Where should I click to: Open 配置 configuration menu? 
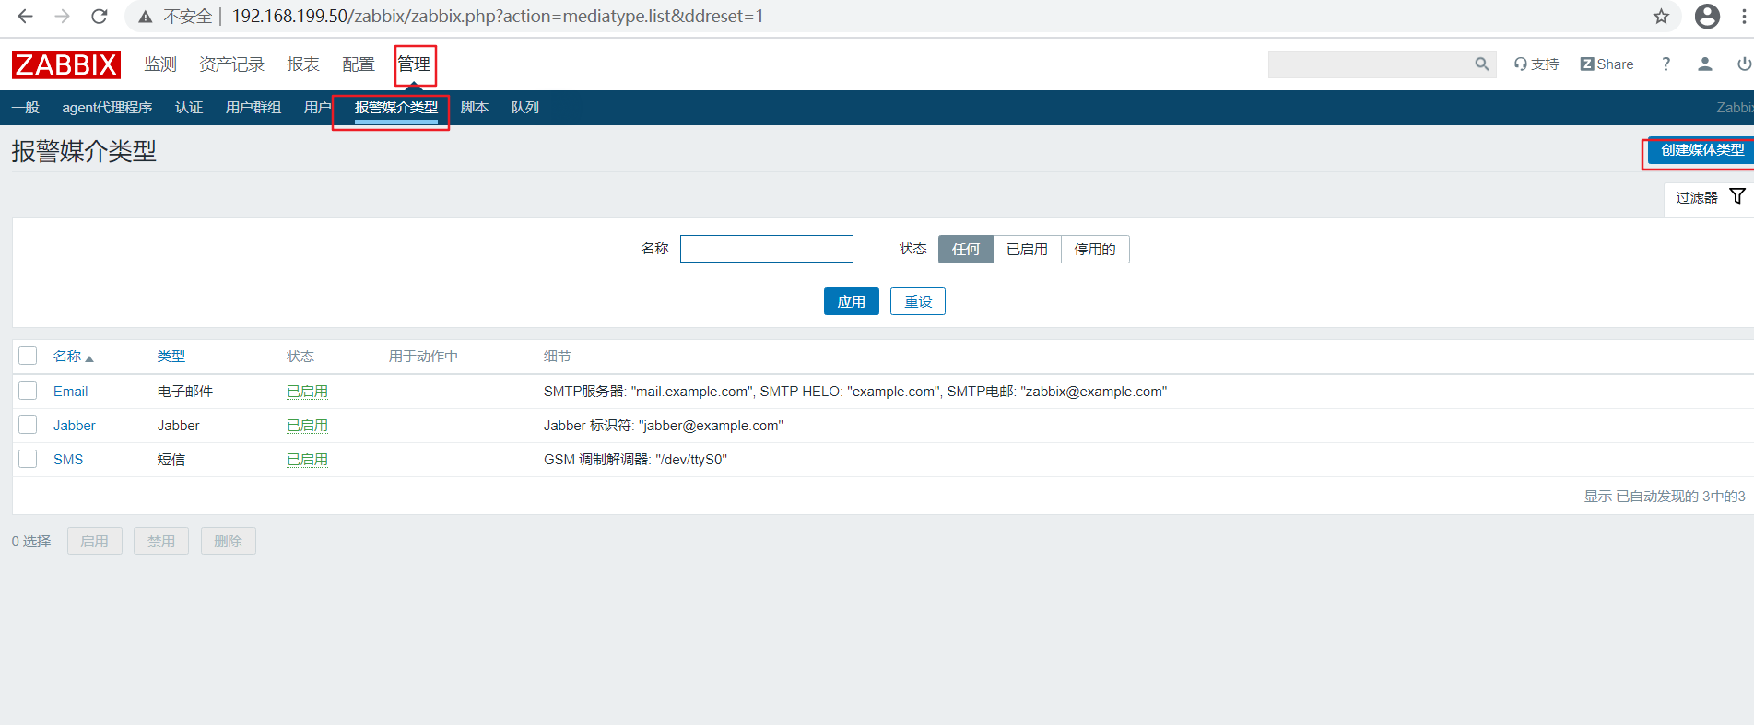pos(359,64)
